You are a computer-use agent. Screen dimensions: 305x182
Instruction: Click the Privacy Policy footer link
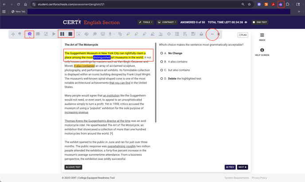point(259,178)
